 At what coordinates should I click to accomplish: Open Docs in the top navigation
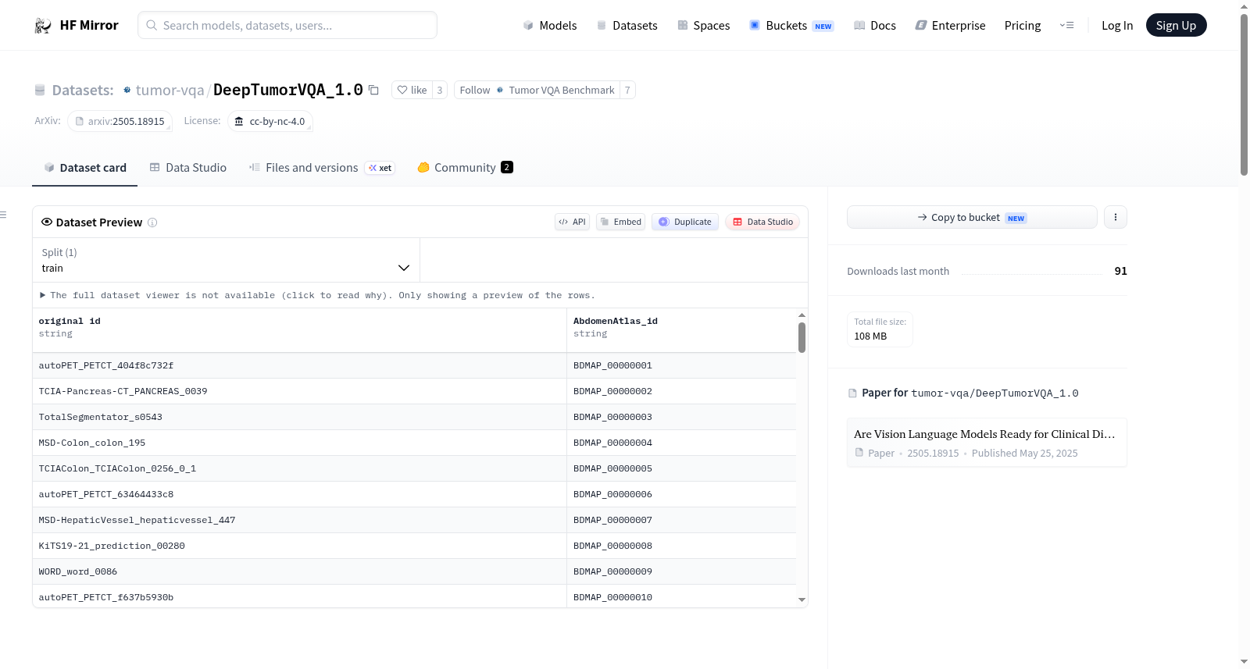[874, 26]
